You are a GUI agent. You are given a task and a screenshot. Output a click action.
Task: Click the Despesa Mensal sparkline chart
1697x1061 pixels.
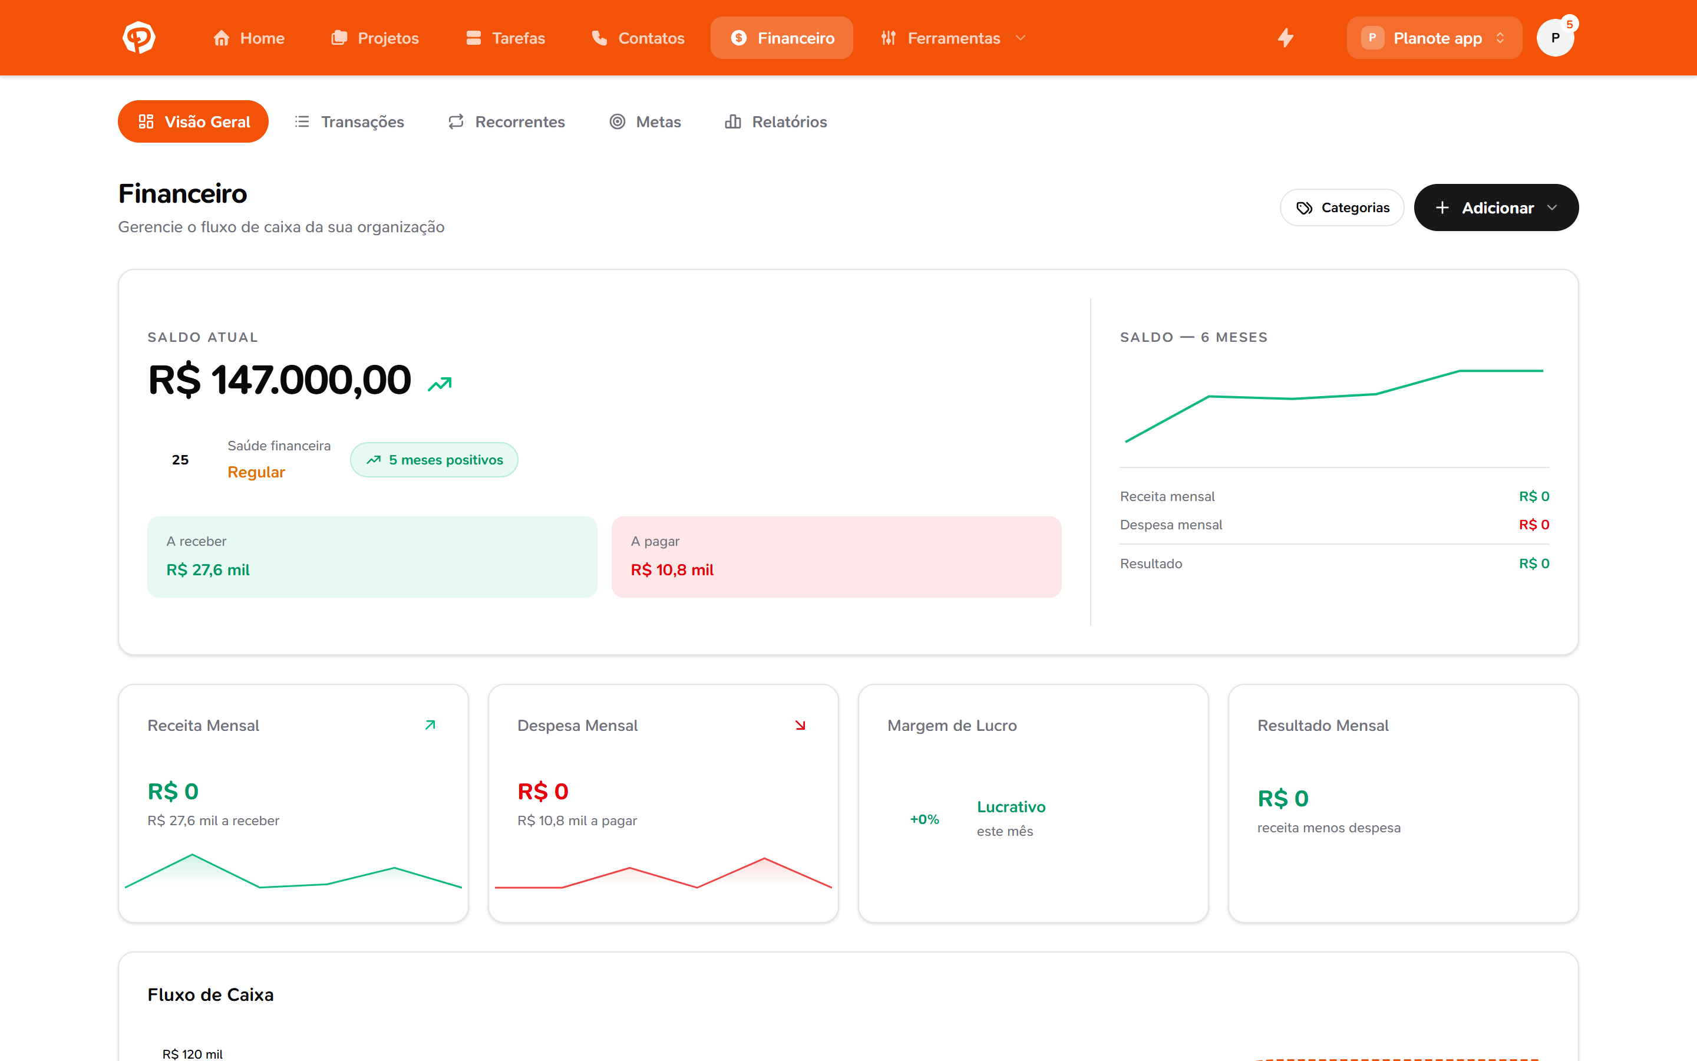(x=663, y=873)
